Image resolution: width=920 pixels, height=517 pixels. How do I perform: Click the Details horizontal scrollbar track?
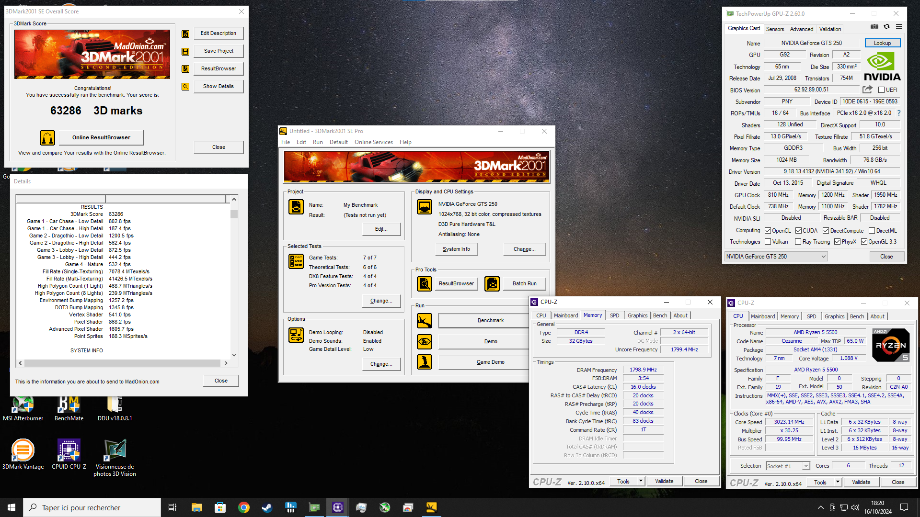[123, 363]
